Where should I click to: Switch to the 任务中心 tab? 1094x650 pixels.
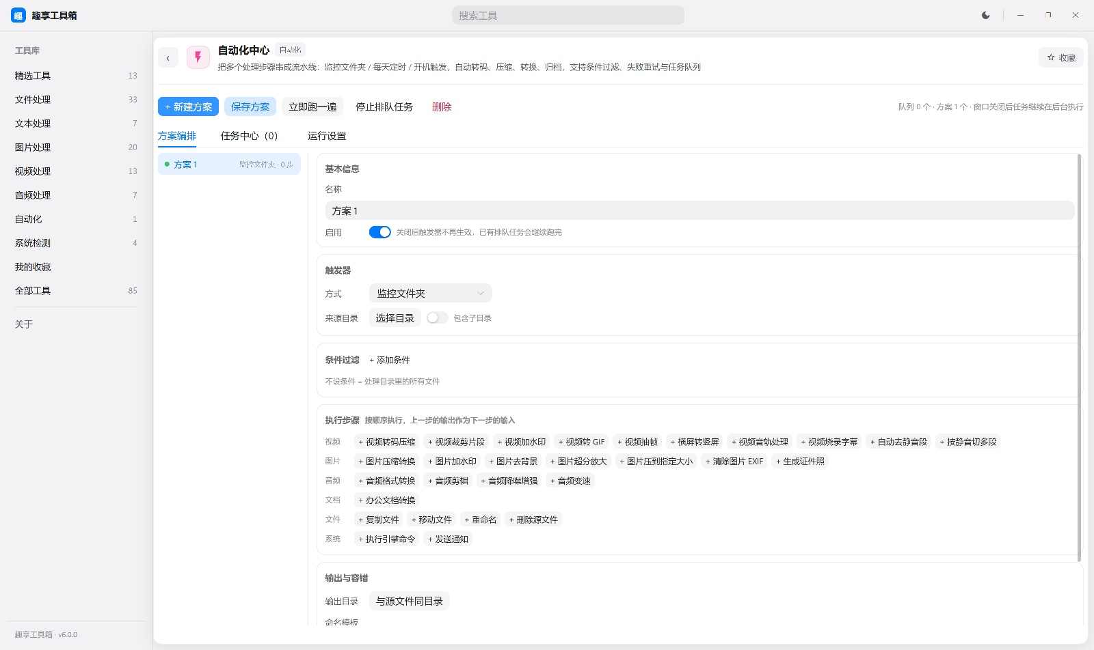(x=249, y=136)
